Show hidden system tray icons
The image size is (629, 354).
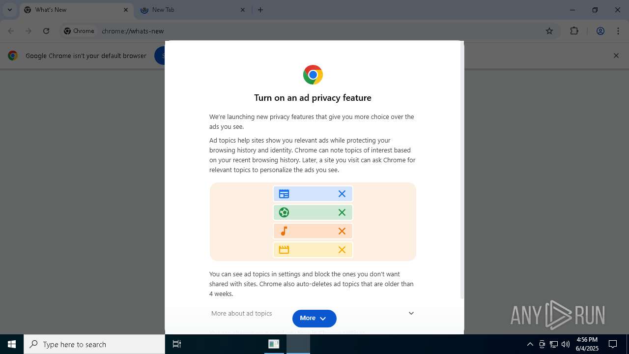[x=530, y=344]
